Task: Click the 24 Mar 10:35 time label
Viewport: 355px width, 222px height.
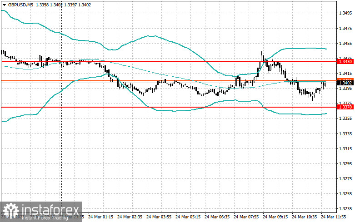Action: click(304, 217)
